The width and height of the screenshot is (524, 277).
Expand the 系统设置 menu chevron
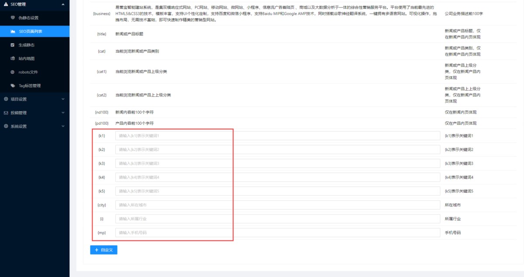[63, 126]
